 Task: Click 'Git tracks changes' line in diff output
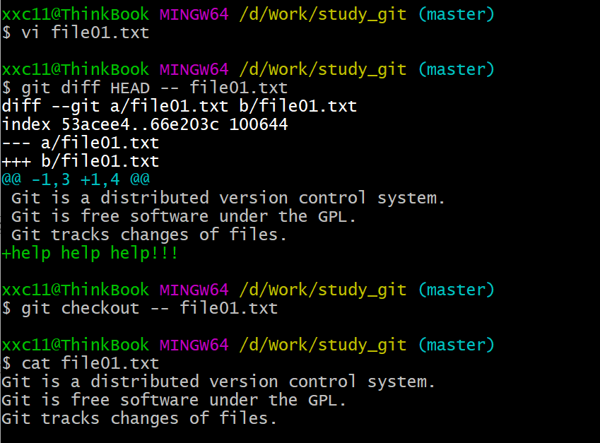coord(148,235)
